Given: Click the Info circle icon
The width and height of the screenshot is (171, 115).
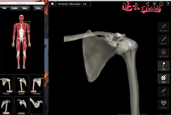Looking at the screenshot, I should point(161,4).
